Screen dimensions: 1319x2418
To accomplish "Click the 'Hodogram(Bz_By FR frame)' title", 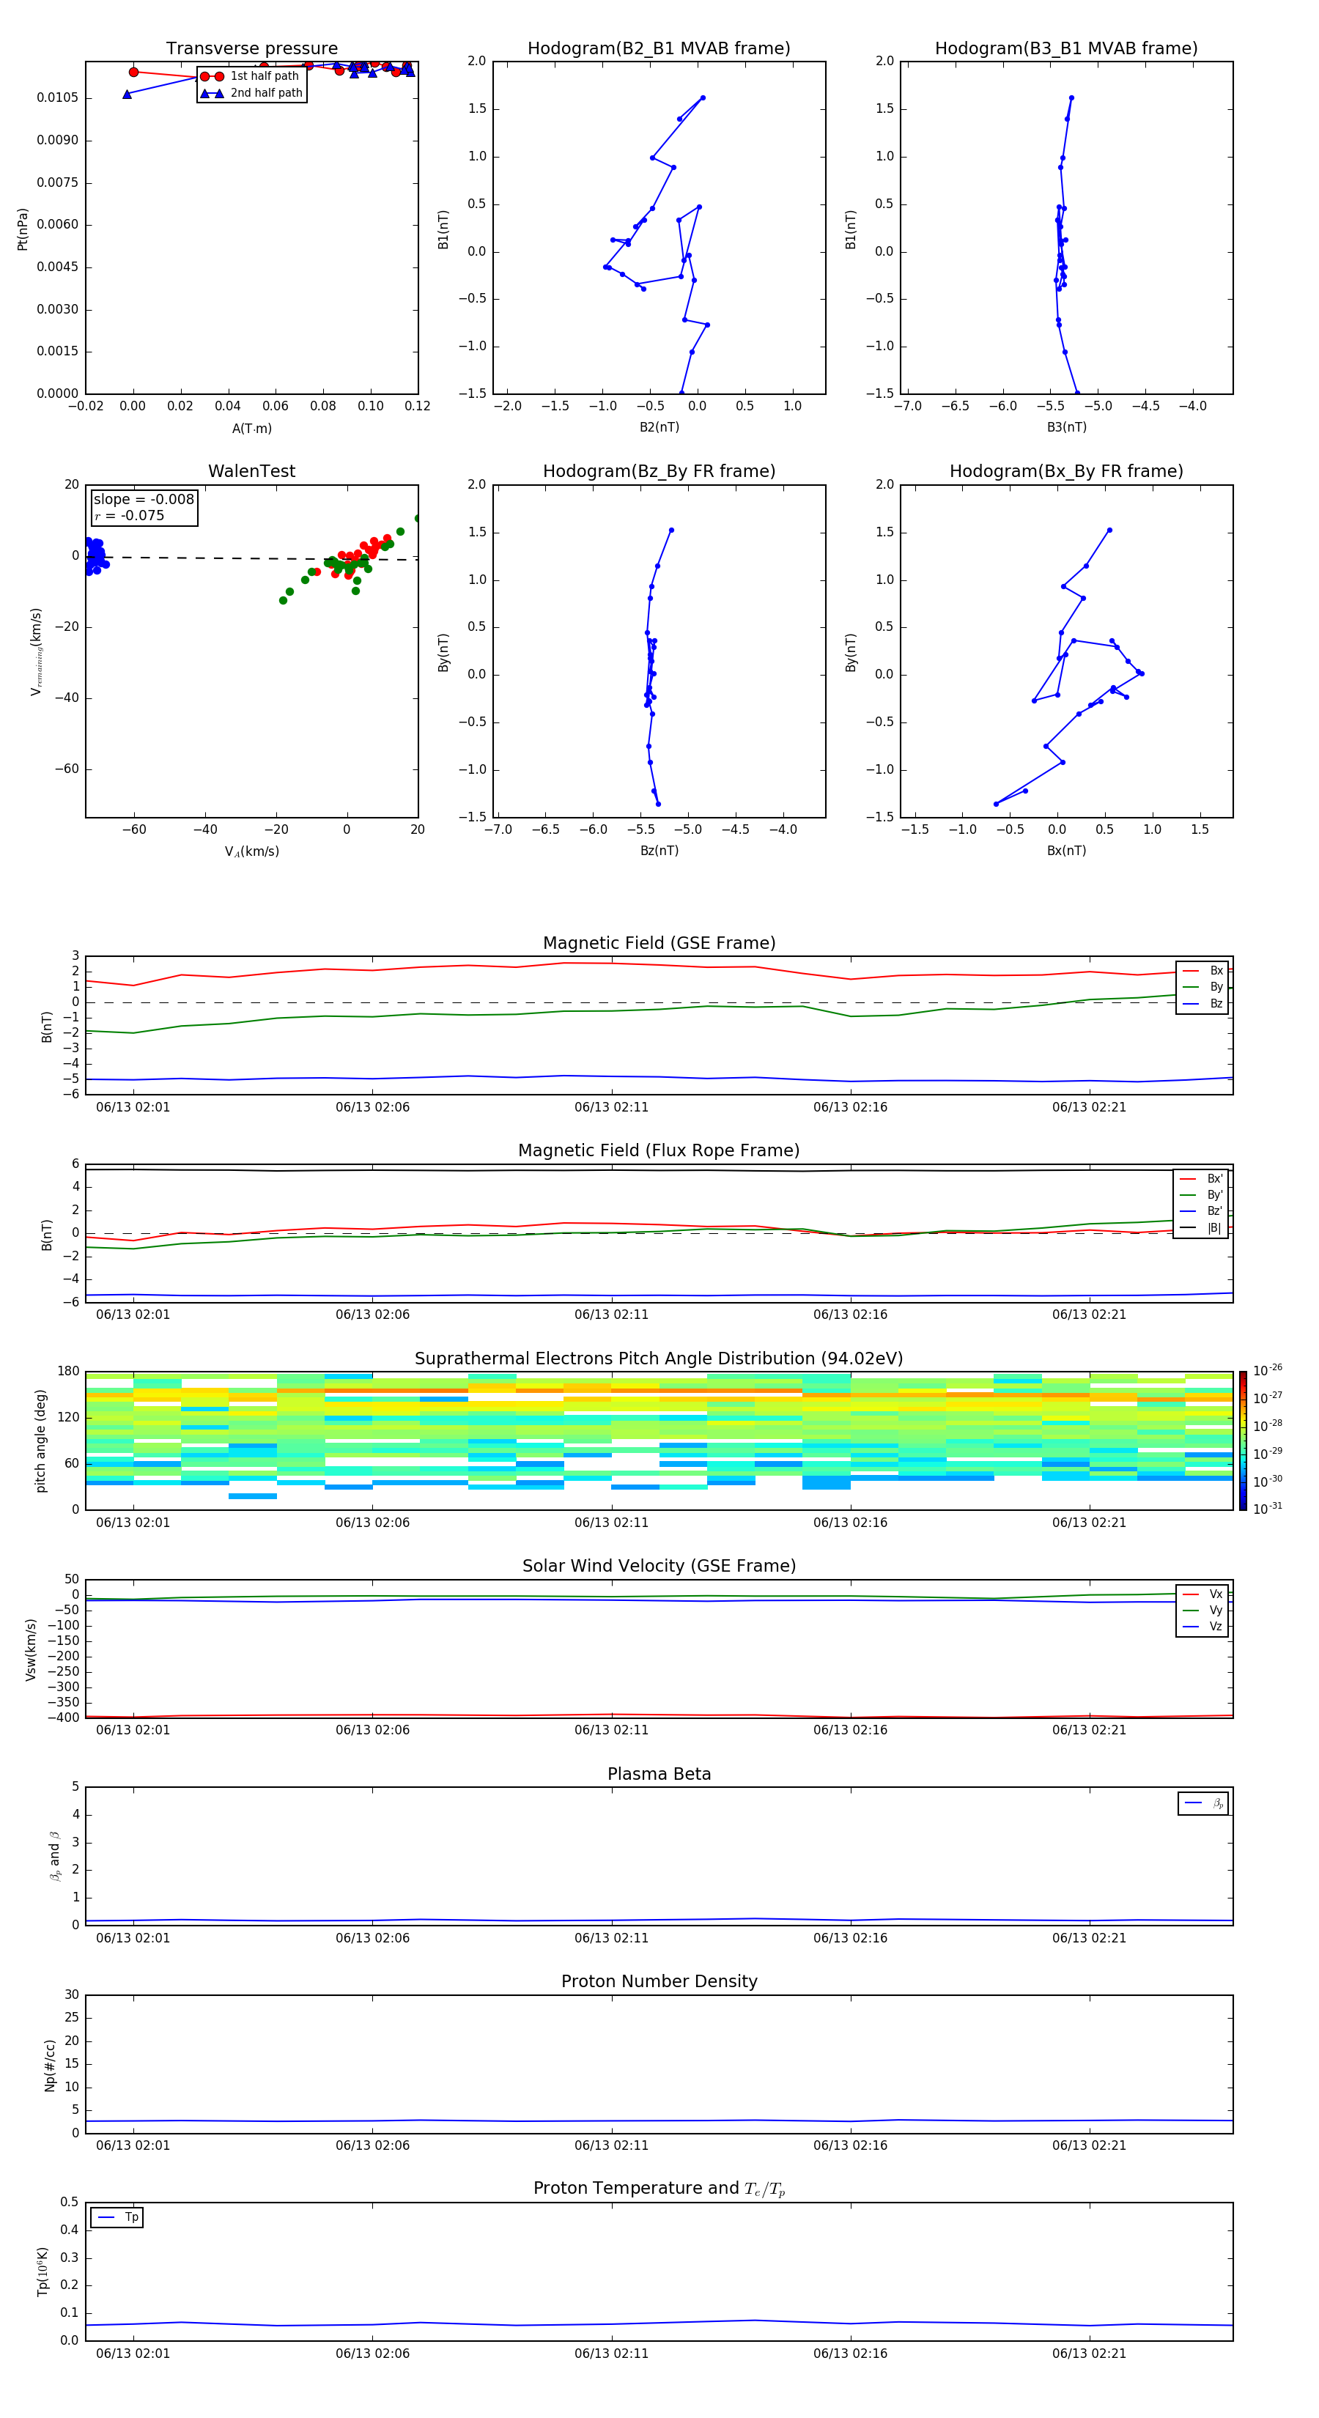I will coord(659,471).
